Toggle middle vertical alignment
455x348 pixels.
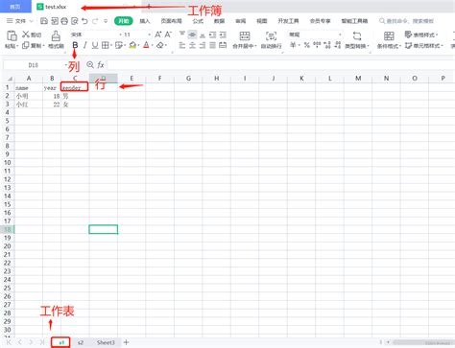tap(192, 35)
